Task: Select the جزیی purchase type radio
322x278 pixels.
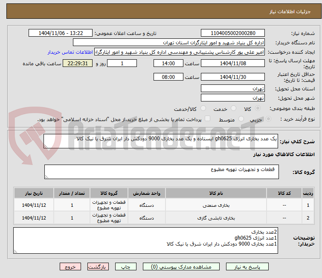Action: (268, 119)
